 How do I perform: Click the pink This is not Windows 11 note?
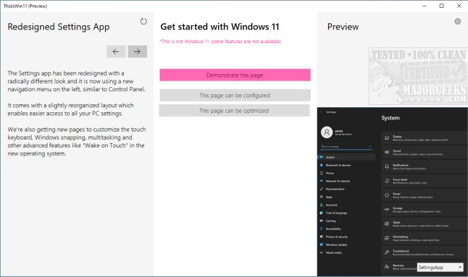point(220,42)
